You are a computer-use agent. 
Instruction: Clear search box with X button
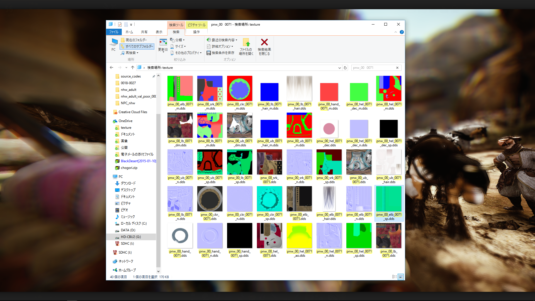click(x=397, y=68)
